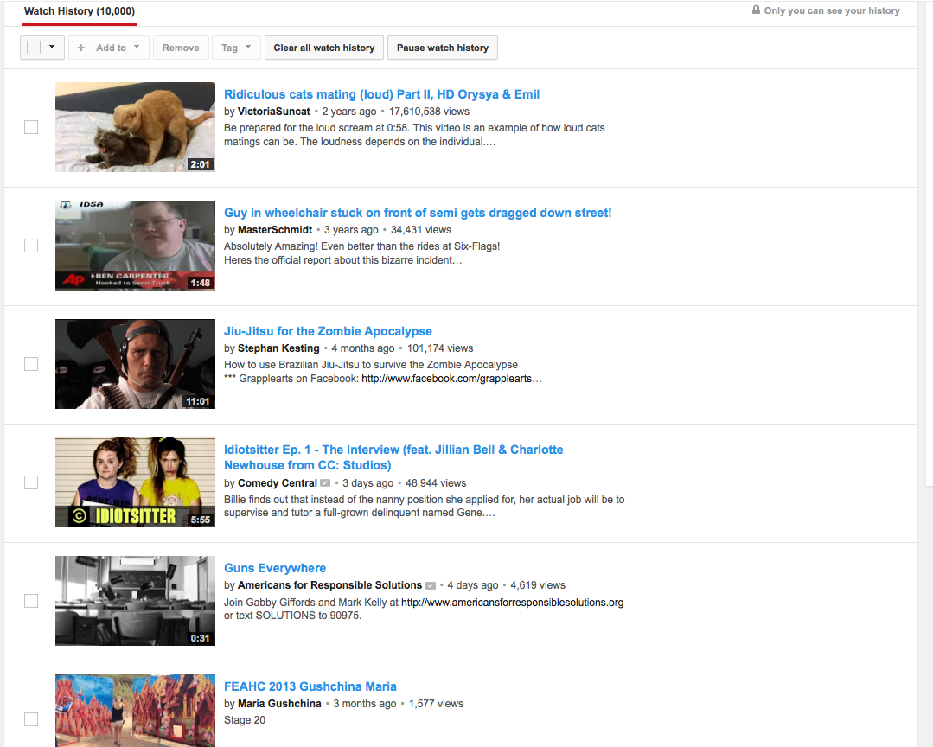Image resolution: width=933 pixels, height=747 pixels.
Task: Open the Jiu-Jitsu Zombie Apocalypse thumbnail
Action: click(135, 364)
